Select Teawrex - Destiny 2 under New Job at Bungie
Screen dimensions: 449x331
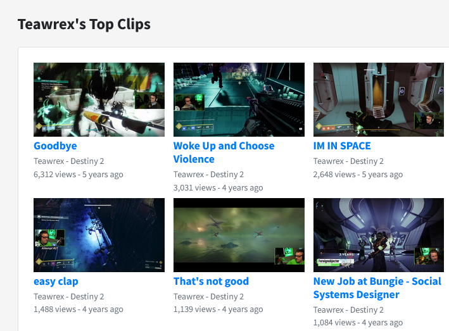tap(348, 310)
